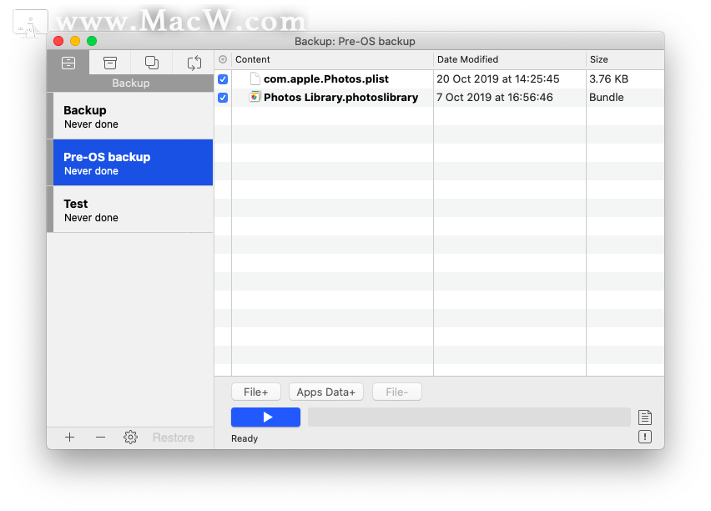Click the "Ready" status text

point(245,439)
